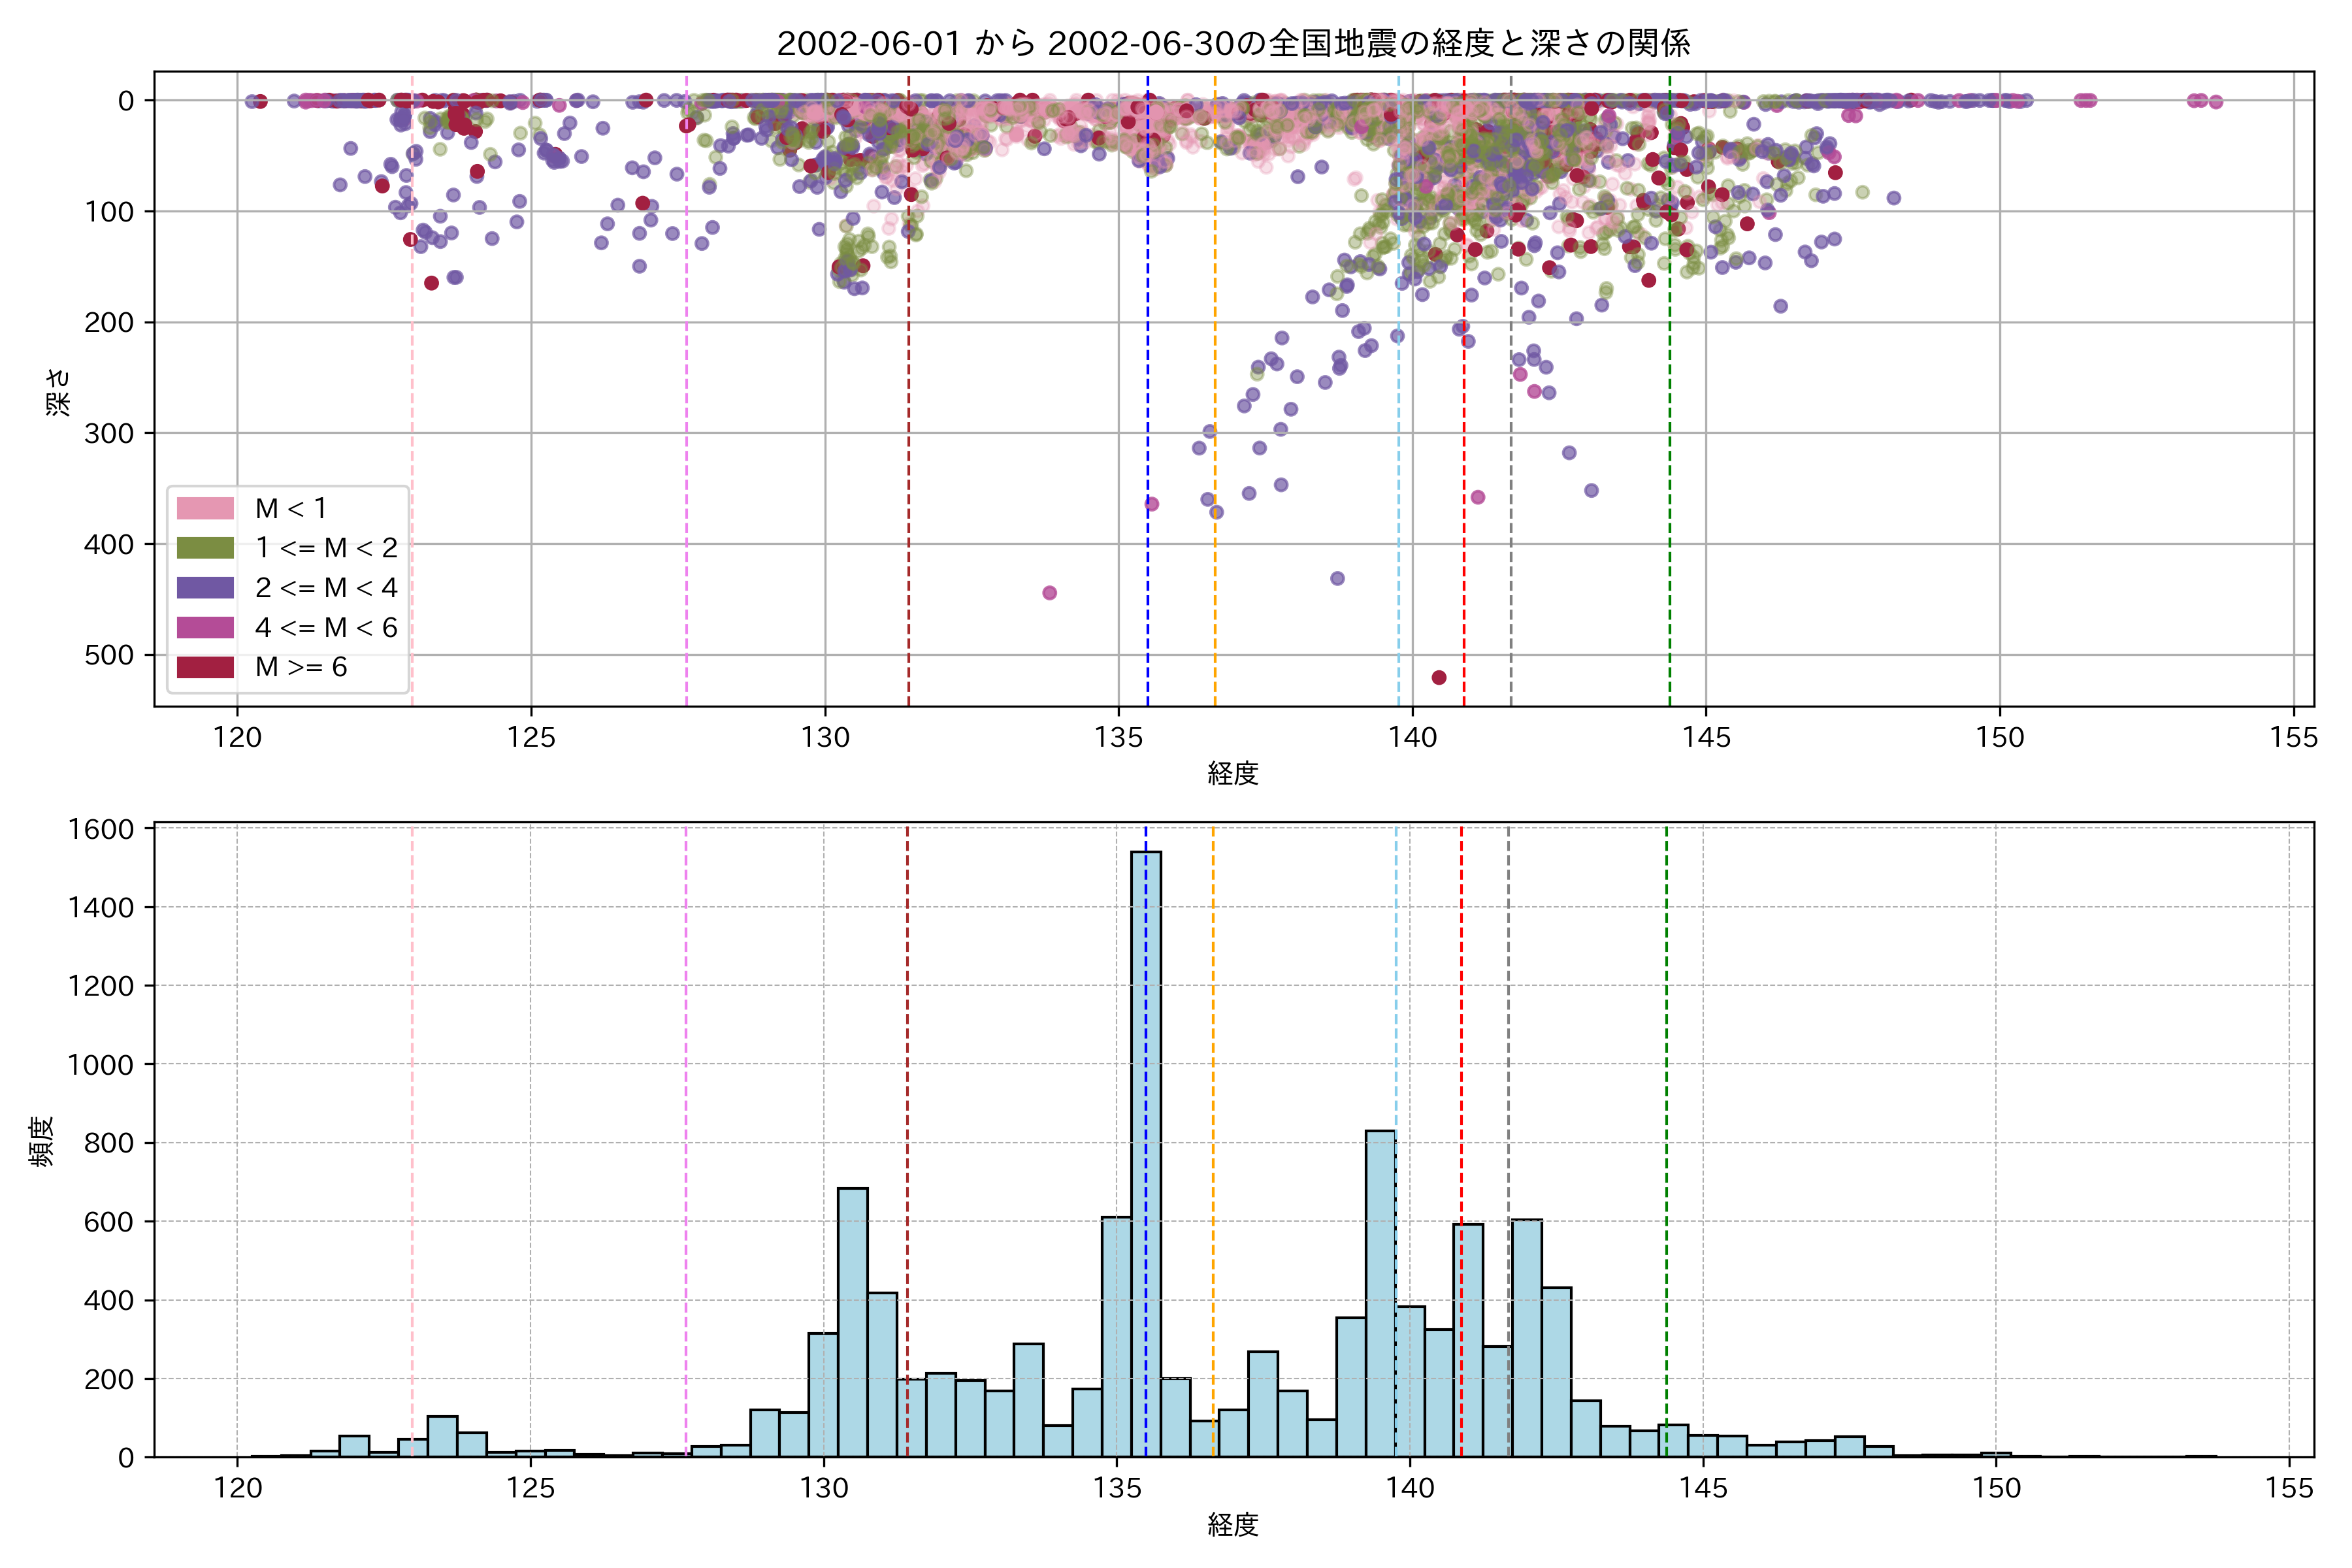Click the 経度 x-axis label under the scatter plot
2352x1568 pixels.
point(1233,773)
